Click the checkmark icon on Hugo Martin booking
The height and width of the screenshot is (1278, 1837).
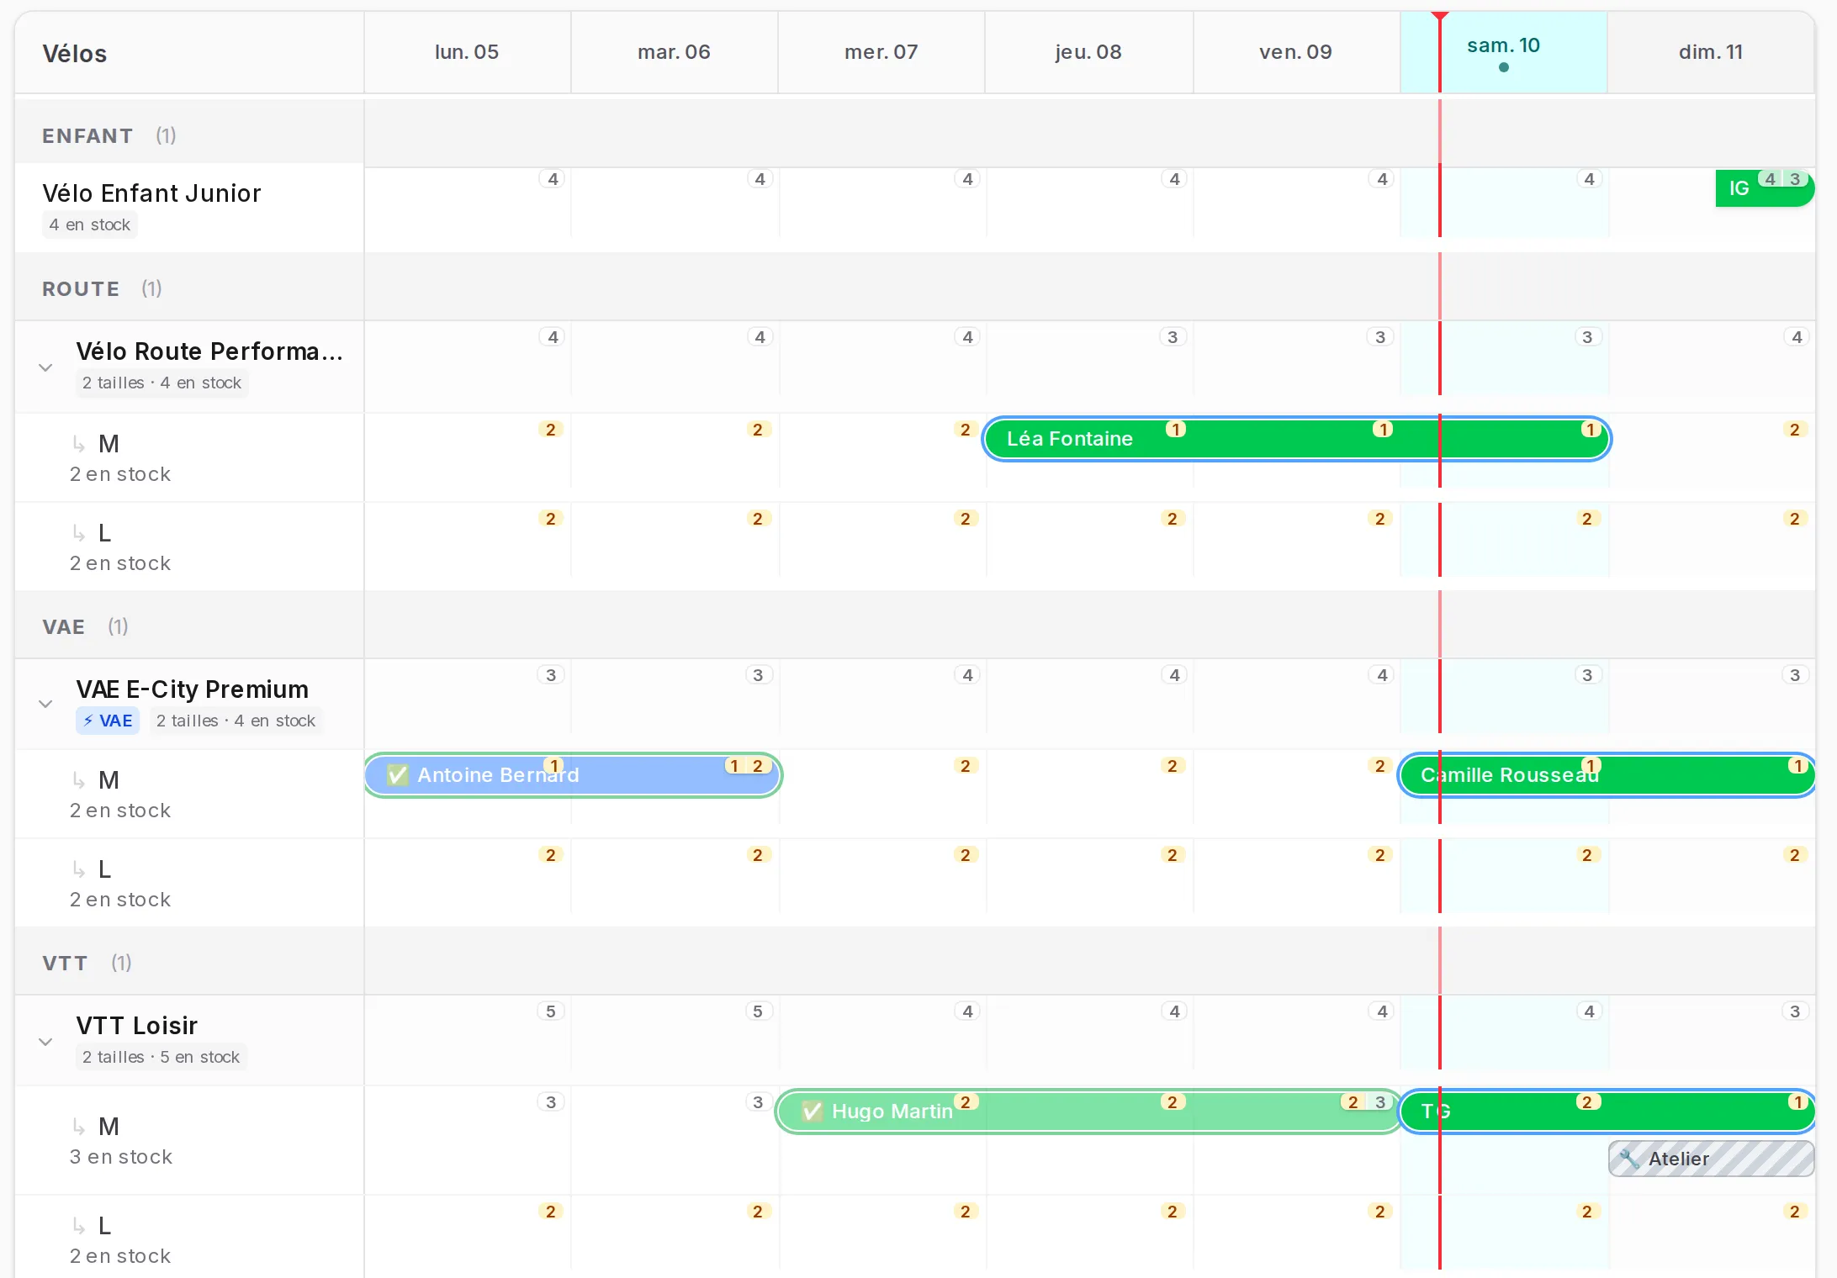click(812, 1112)
